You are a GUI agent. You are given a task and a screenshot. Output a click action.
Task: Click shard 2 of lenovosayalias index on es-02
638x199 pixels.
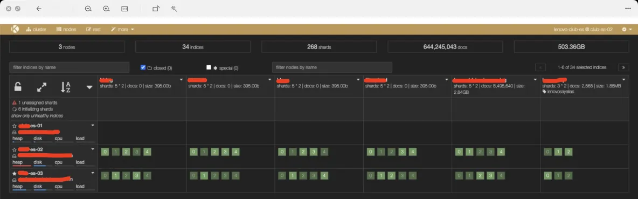[569, 152]
